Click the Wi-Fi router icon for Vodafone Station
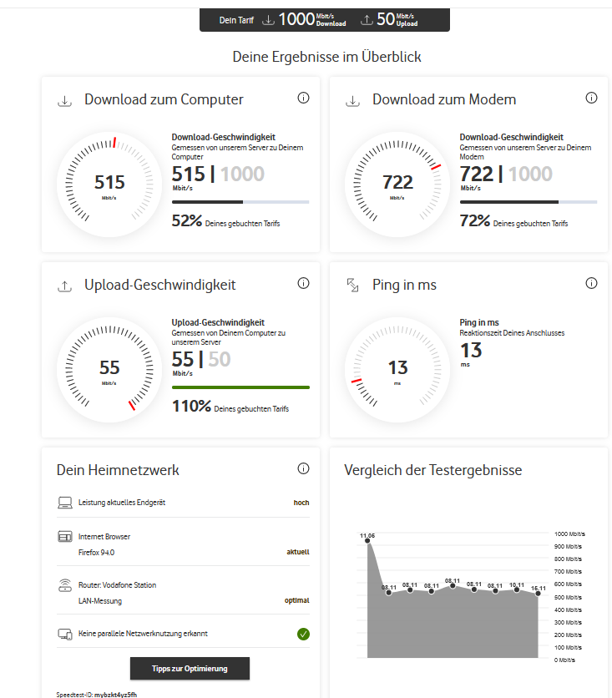612x698 pixels. (65, 584)
